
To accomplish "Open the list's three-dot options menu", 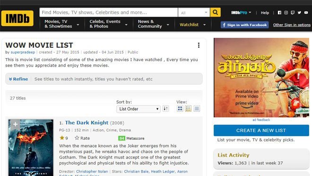I will (x=199, y=45).
